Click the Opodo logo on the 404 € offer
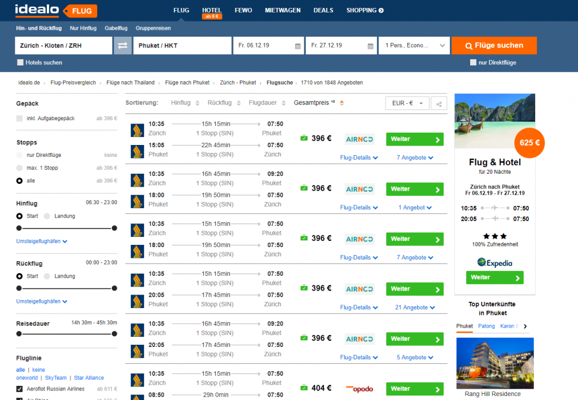The height and width of the screenshot is (400, 578). tap(360, 389)
